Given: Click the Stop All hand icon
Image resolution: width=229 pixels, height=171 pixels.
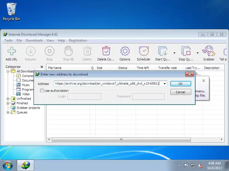Looking at the screenshot, I should 68,51.
